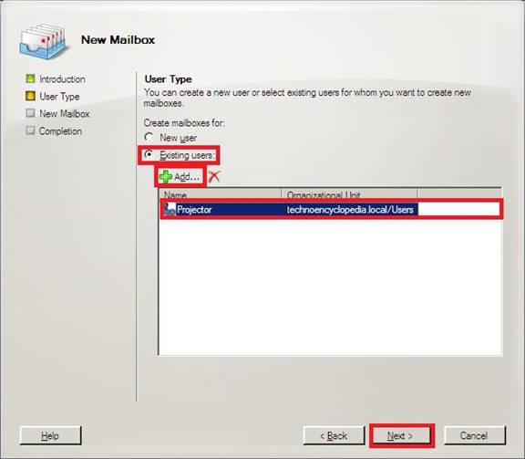Click the yellow User Type step indicator
Image resolution: width=525 pixels, height=459 pixels.
tap(30, 96)
